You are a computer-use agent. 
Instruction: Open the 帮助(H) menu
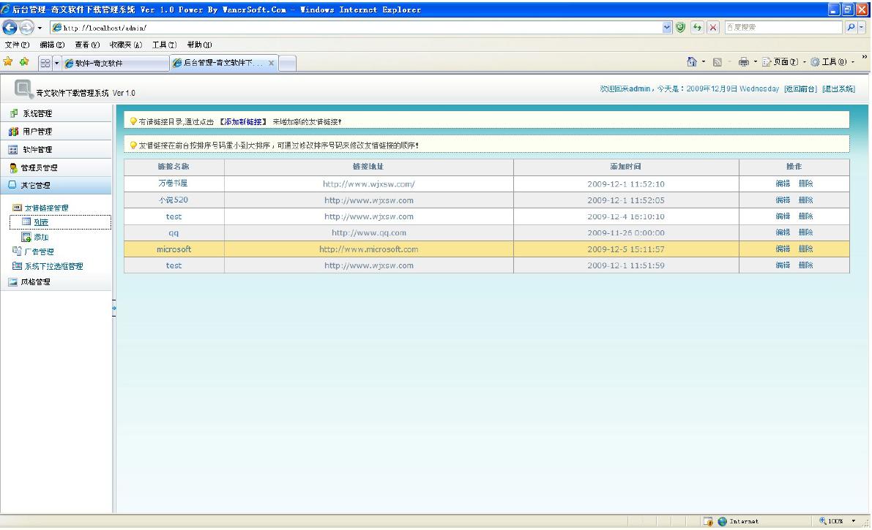click(x=199, y=45)
